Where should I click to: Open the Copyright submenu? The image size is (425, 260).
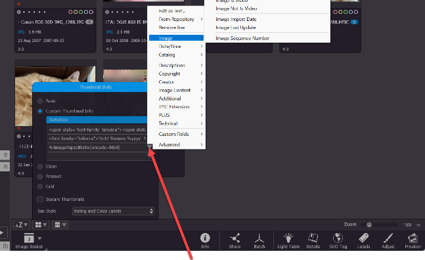pyautogui.click(x=177, y=74)
